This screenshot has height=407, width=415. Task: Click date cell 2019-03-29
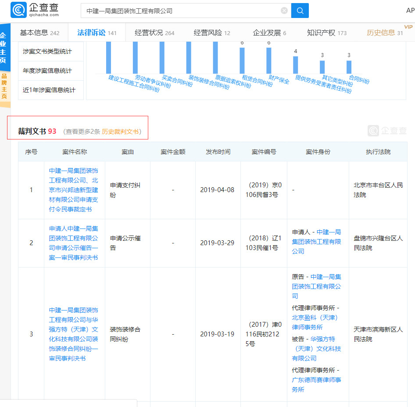pos(217,243)
